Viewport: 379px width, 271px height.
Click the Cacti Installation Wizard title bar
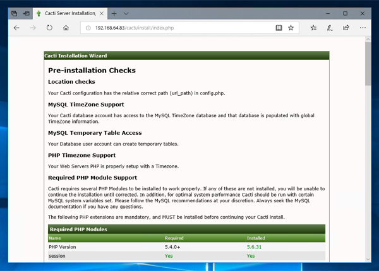click(186, 55)
